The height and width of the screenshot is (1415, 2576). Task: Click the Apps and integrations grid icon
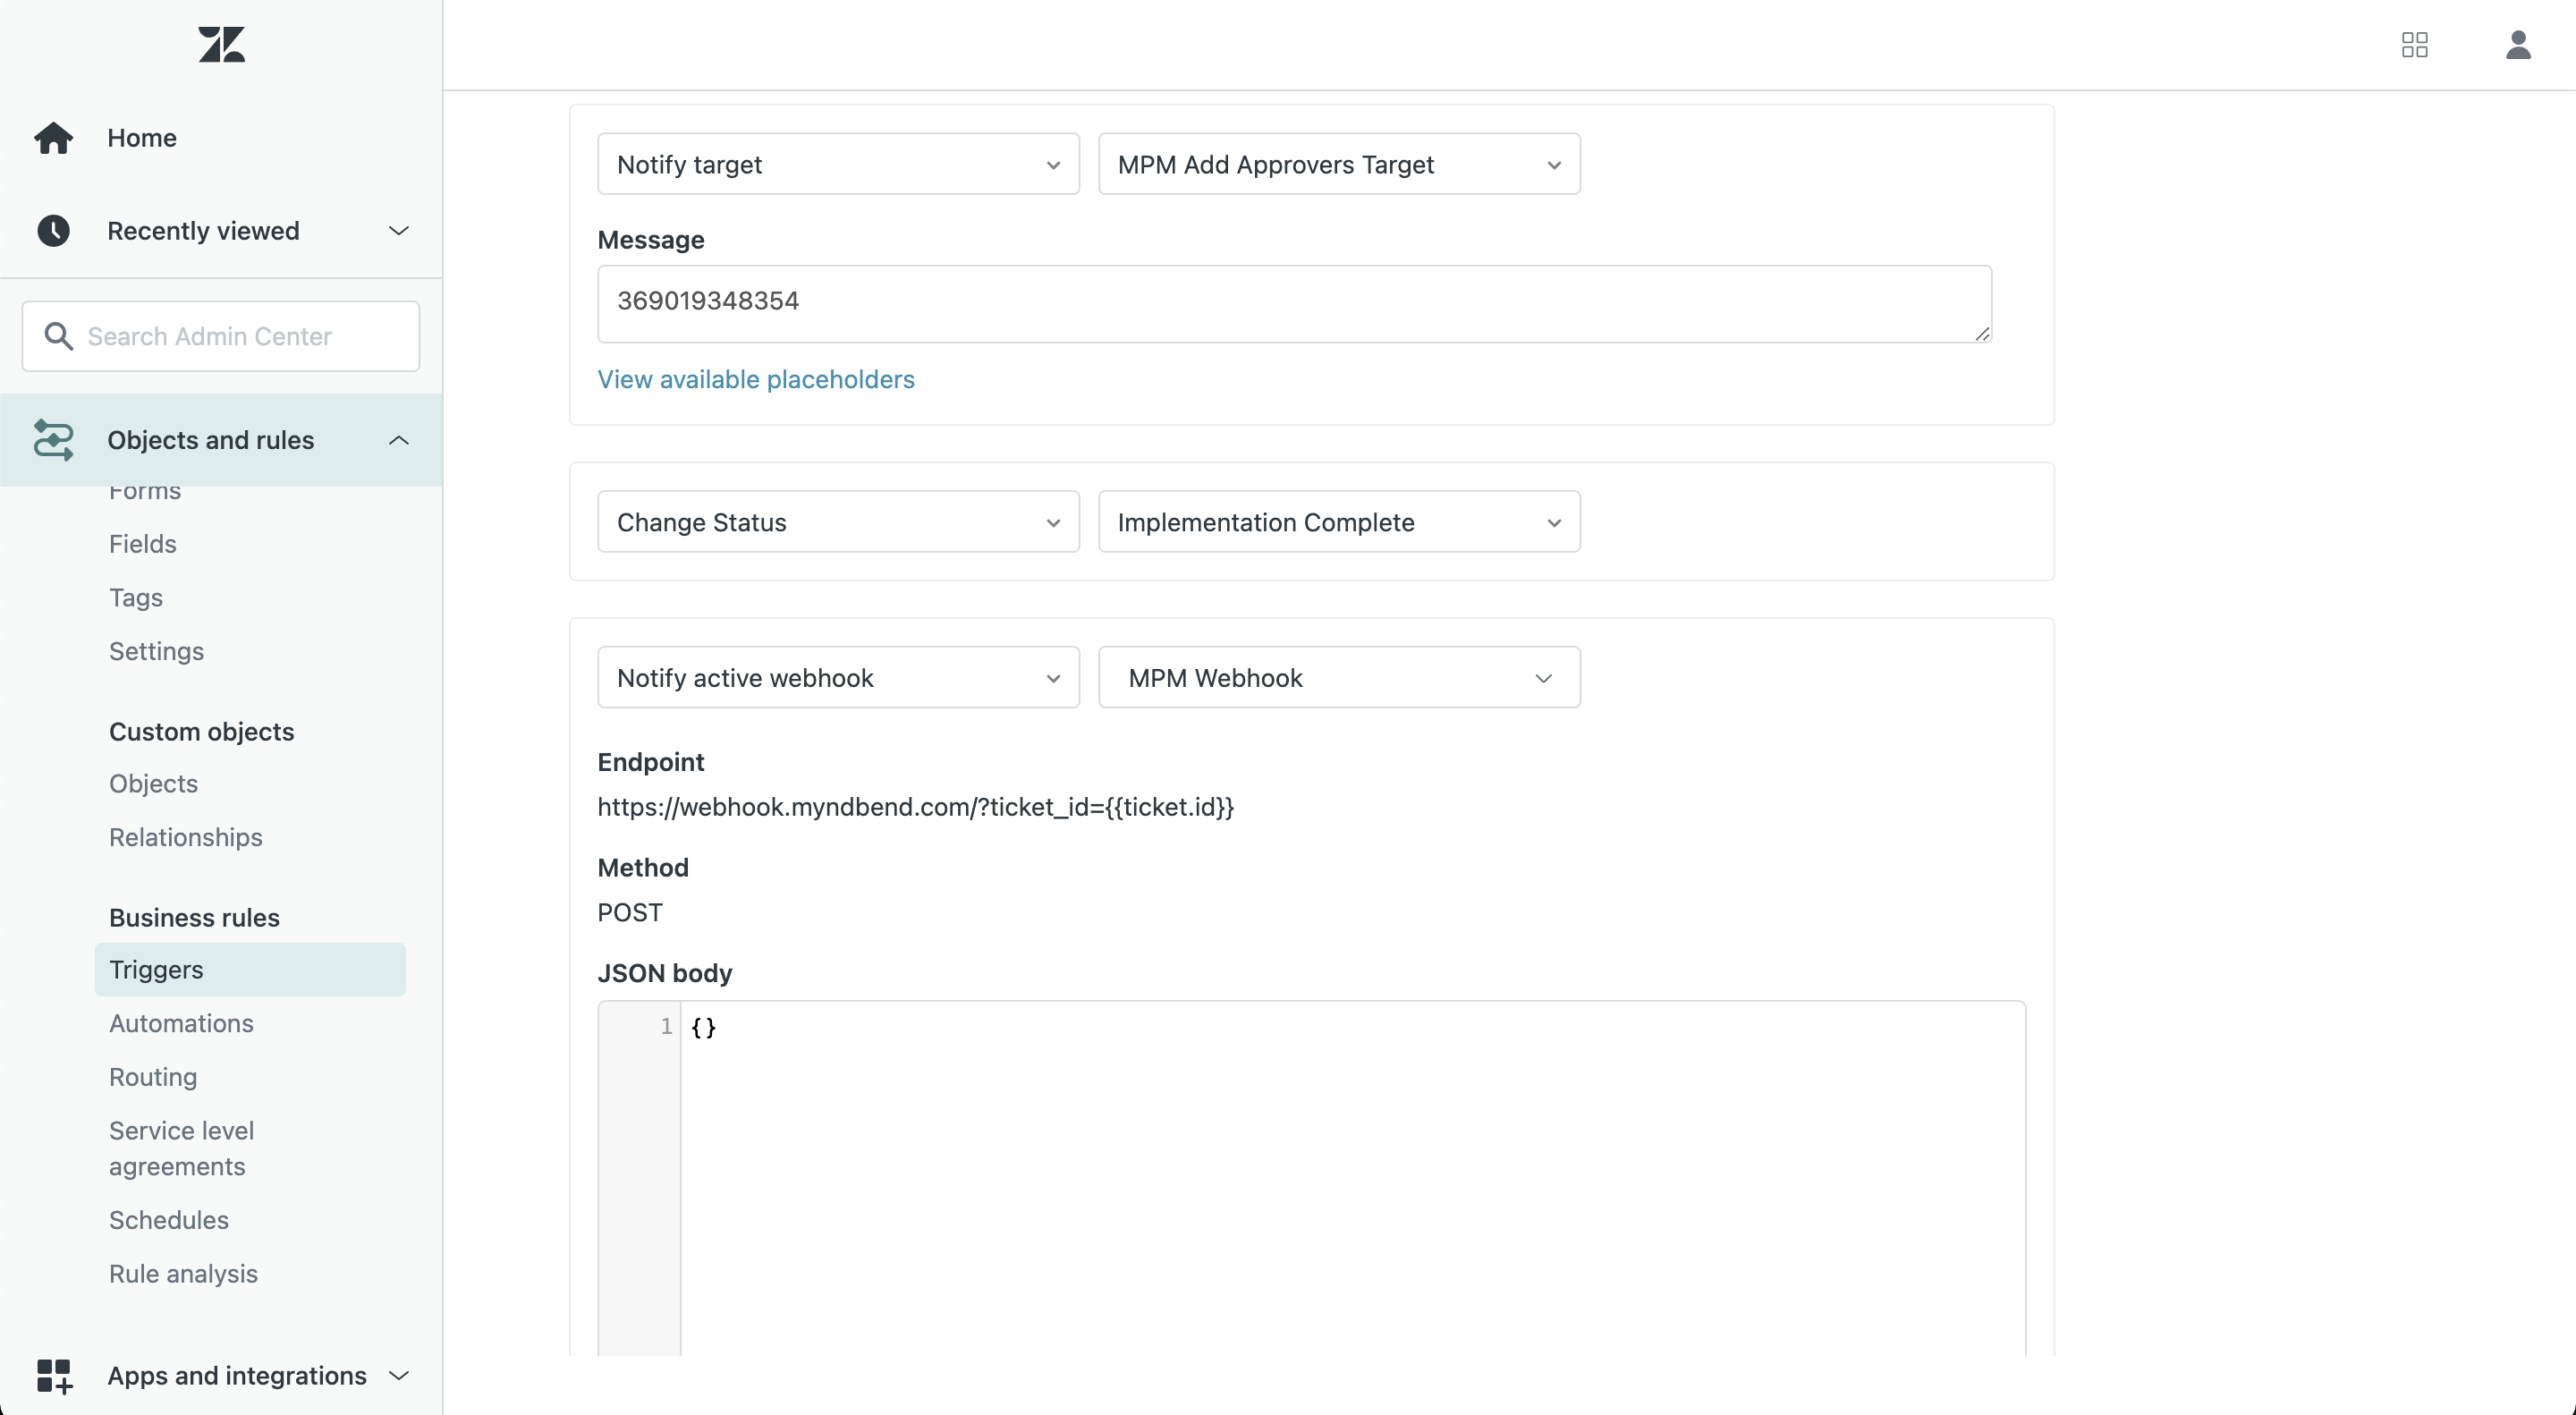click(54, 1376)
